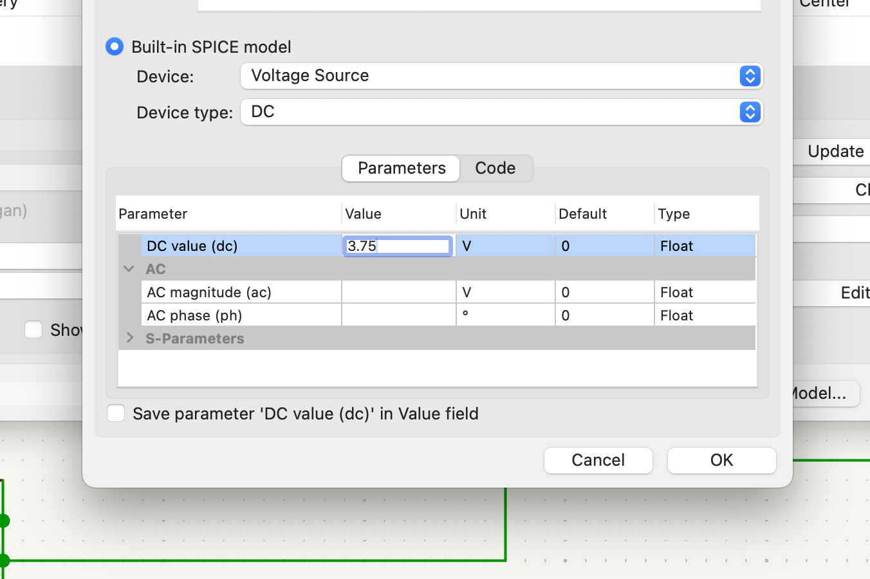Viewport: 870px width, 579px height.
Task: Click the DC value input showing 3.75
Action: pos(397,246)
